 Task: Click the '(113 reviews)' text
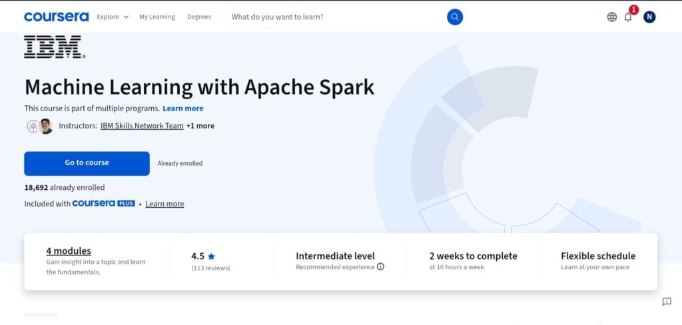[210, 268]
